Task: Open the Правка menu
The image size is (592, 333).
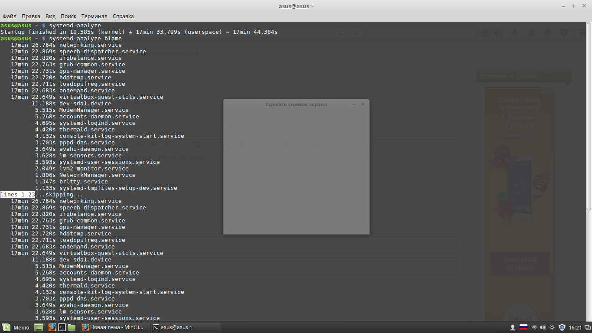Action: 31,16
